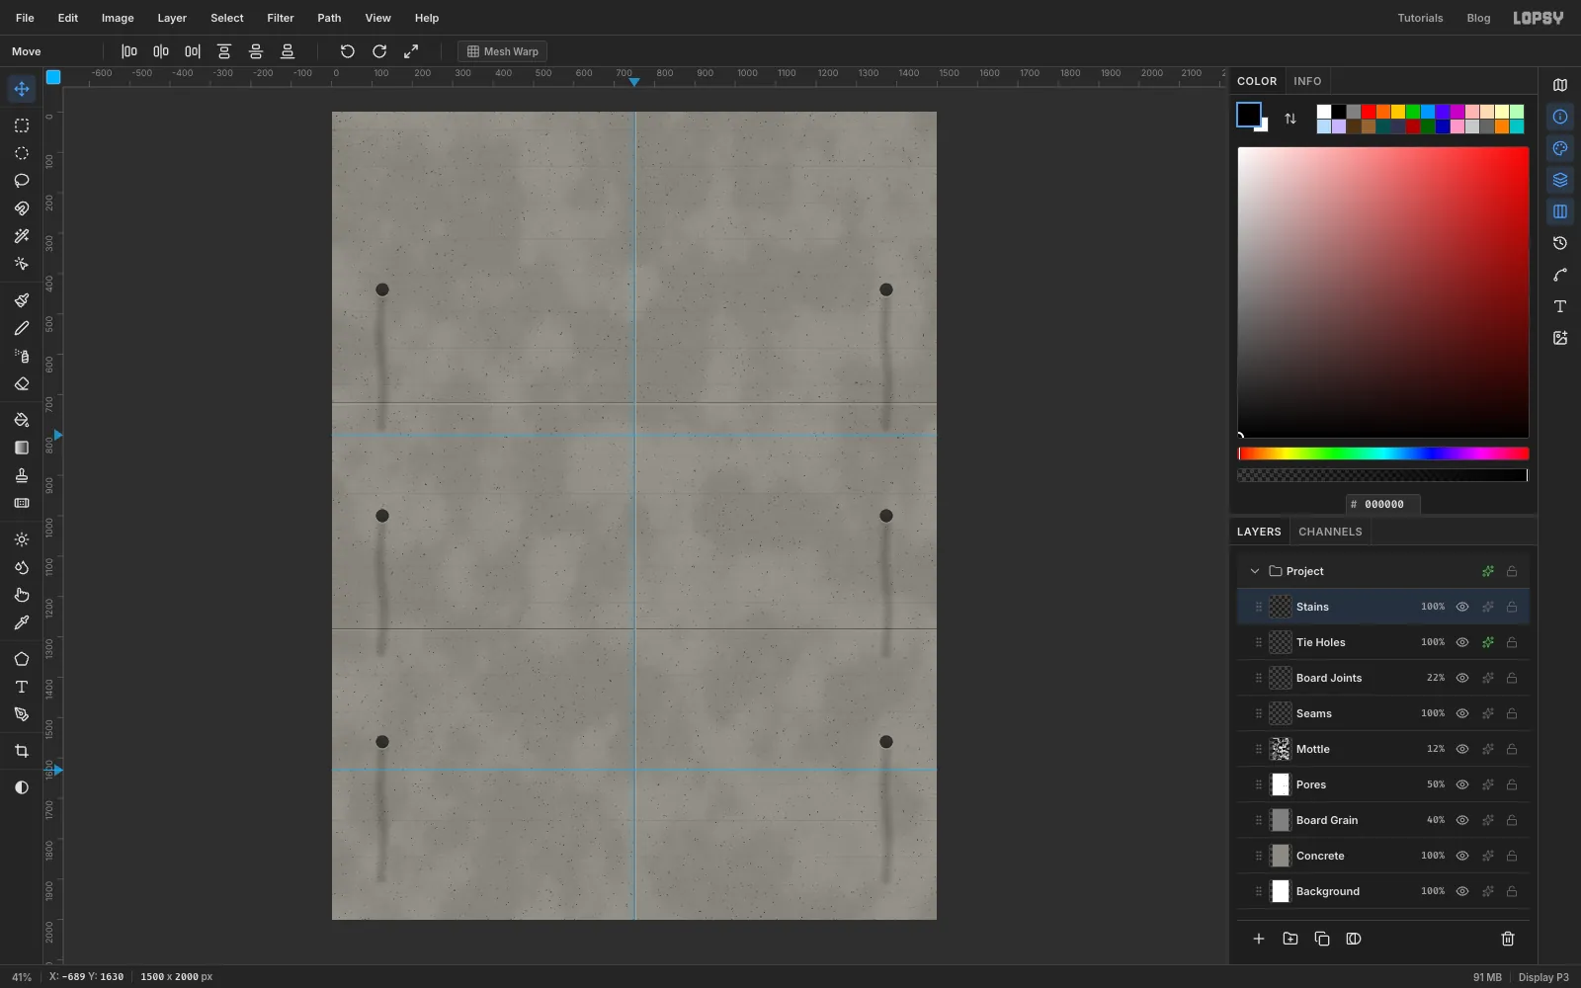The image size is (1581, 988).
Task: Click the Mesh Warp button
Action: (x=503, y=51)
